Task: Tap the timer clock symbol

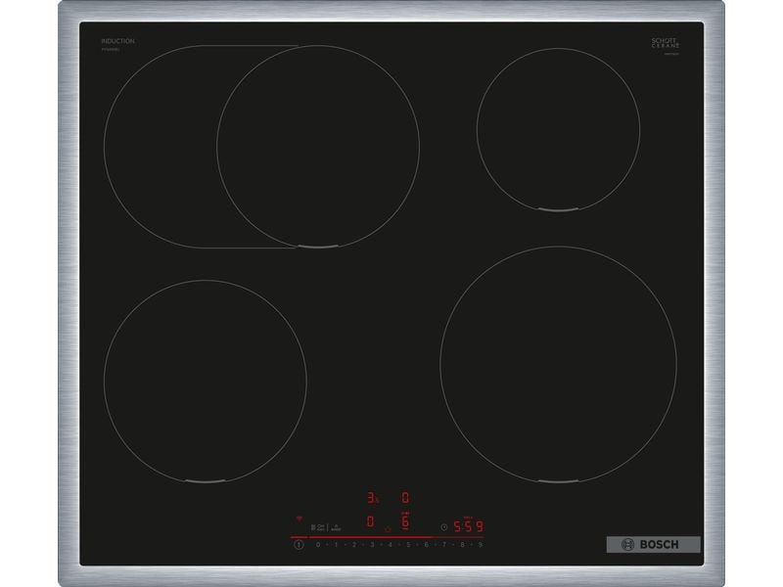Action: point(444,526)
